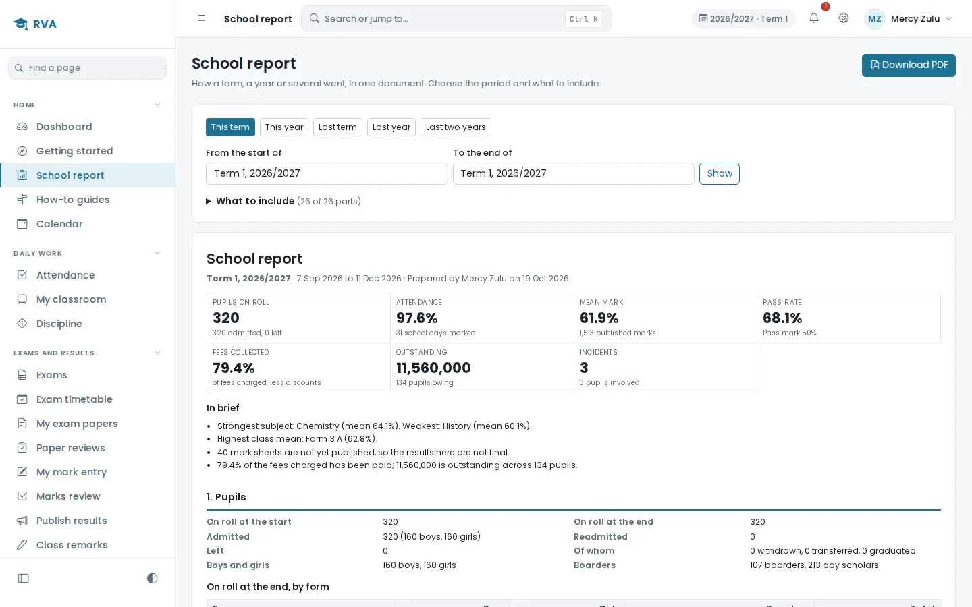The height and width of the screenshot is (607, 972).
Task: Click the Show button
Action: coord(720,173)
